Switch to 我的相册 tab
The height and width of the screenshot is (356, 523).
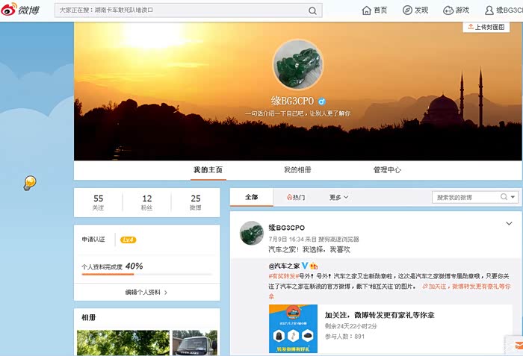(297, 170)
